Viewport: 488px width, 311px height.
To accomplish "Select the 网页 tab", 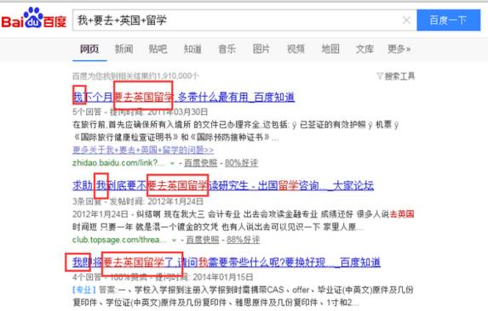I will [x=89, y=48].
